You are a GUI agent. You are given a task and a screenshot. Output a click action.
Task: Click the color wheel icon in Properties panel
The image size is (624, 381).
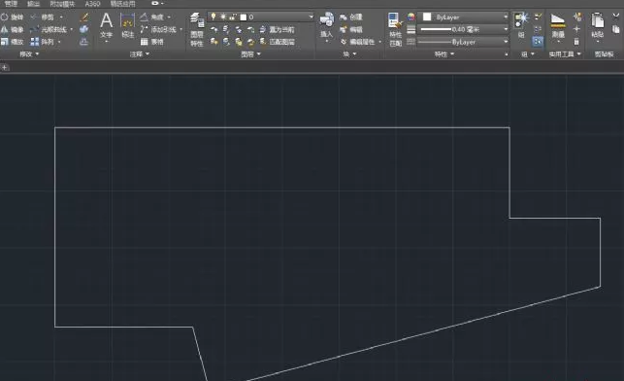(411, 17)
